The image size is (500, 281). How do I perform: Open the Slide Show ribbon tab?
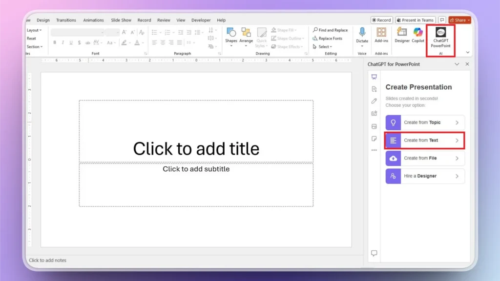pos(121,20)
